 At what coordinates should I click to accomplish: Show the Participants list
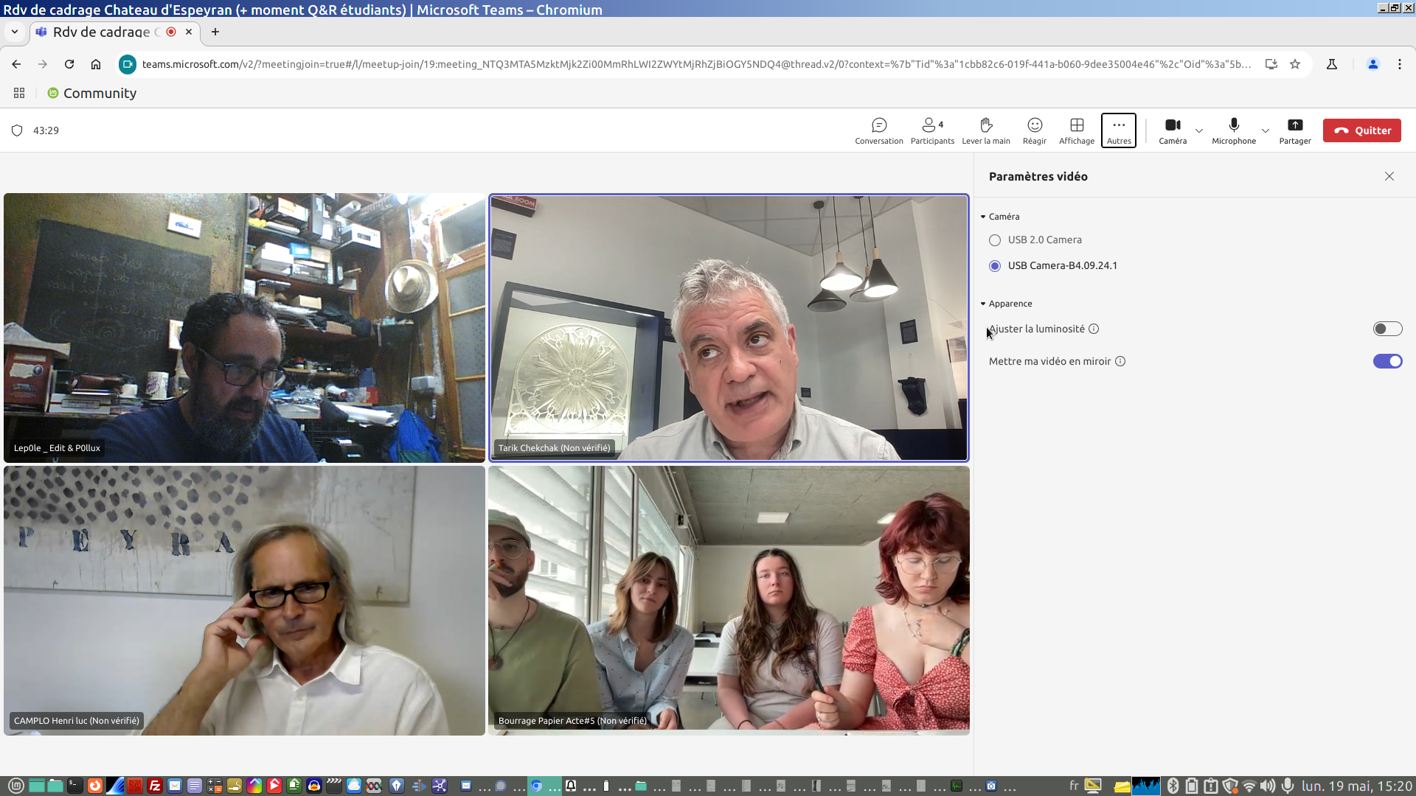932,130
